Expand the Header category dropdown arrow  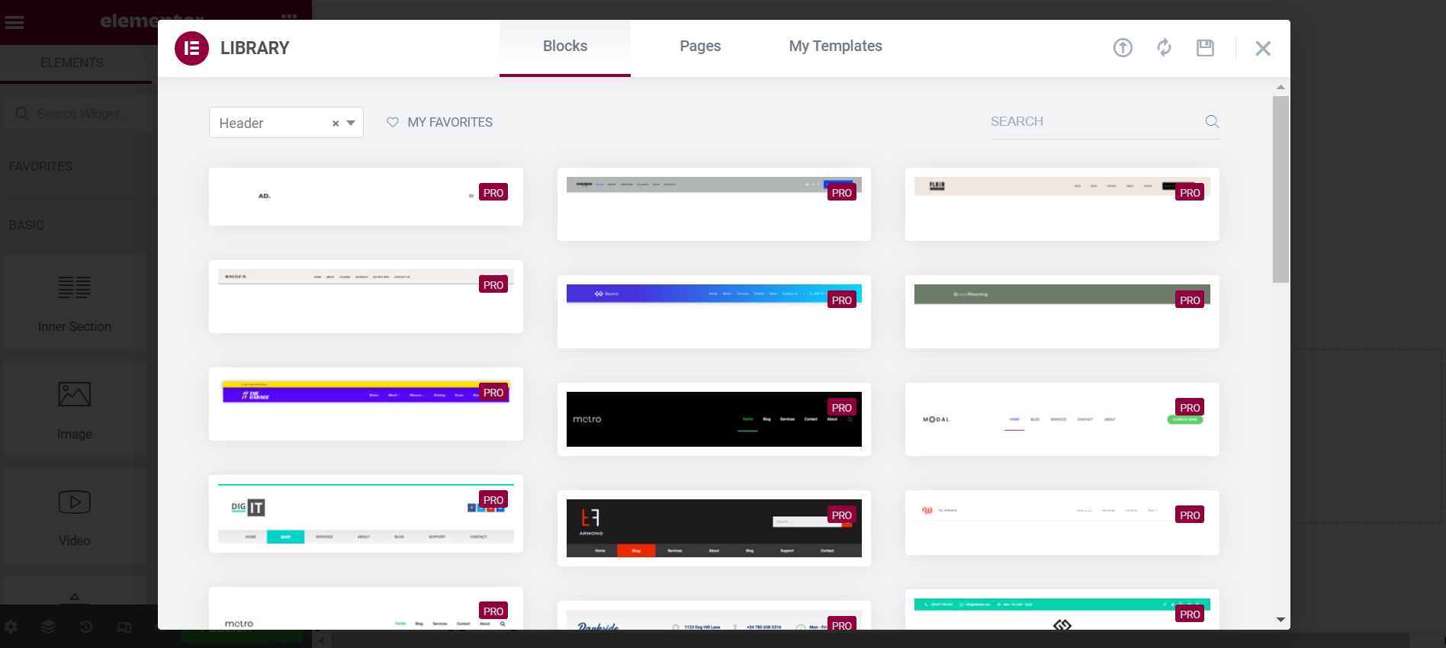351,123
